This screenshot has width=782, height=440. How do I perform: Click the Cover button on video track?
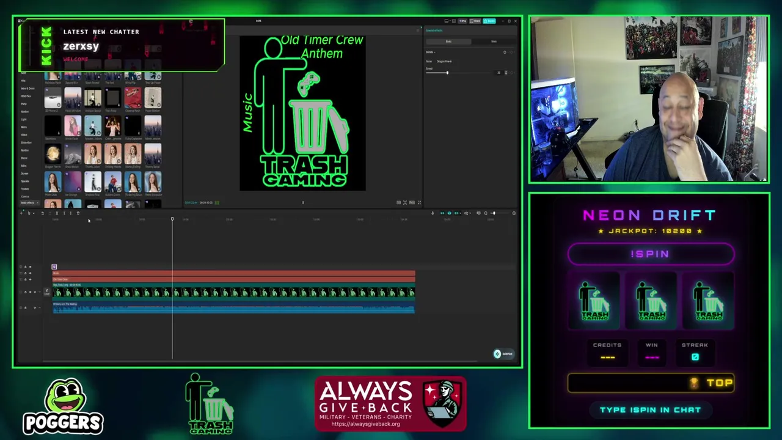click(46, 292)
